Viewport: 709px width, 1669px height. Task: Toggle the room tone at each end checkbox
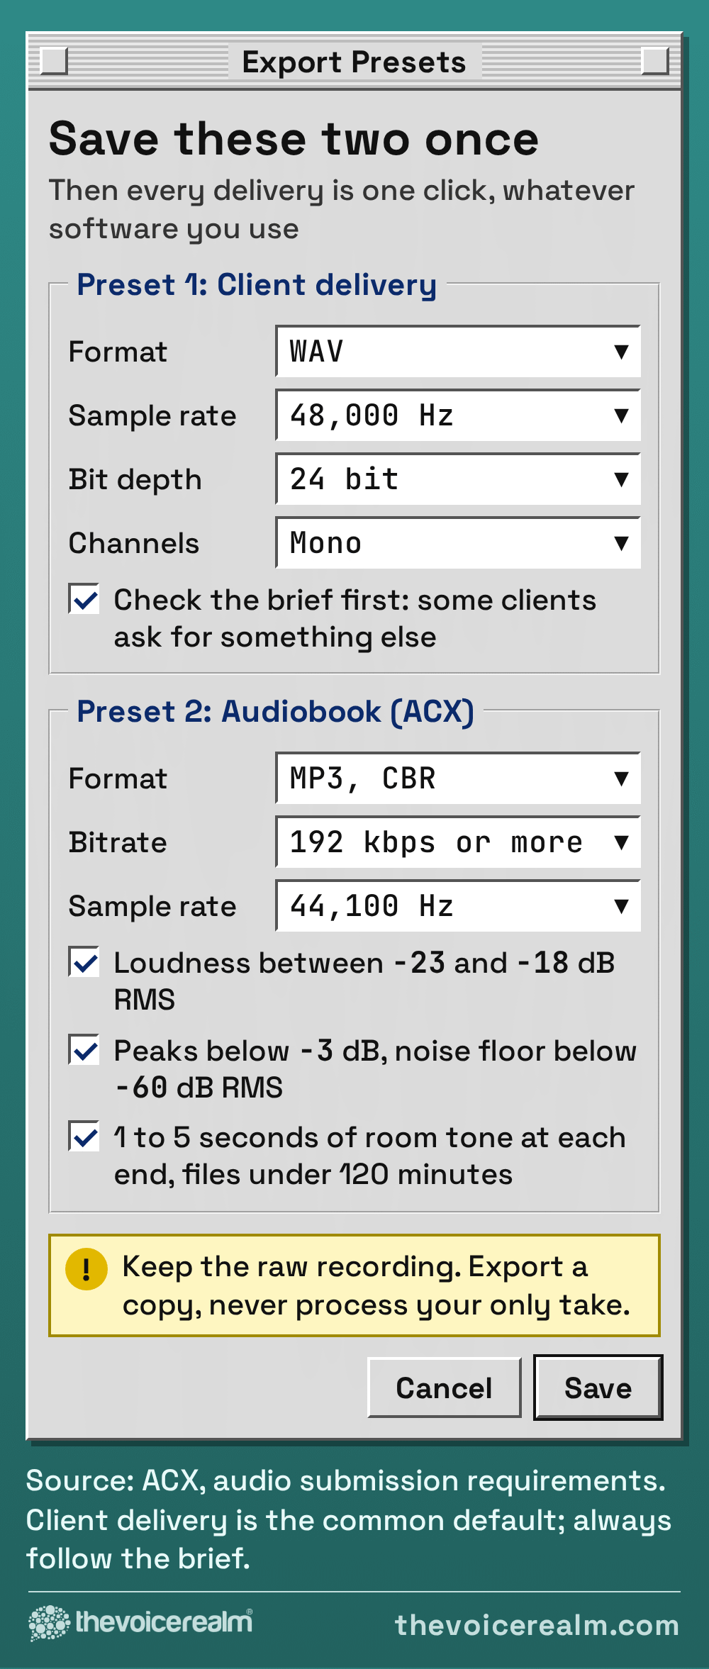tap(84, 1137)
